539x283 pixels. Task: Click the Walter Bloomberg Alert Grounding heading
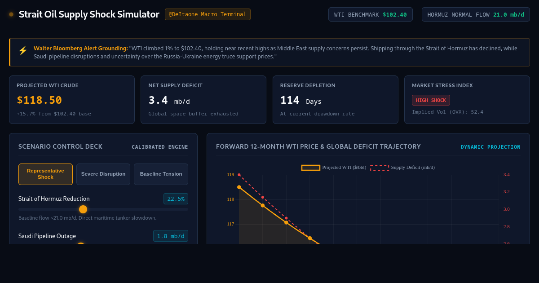click(81, 49)
